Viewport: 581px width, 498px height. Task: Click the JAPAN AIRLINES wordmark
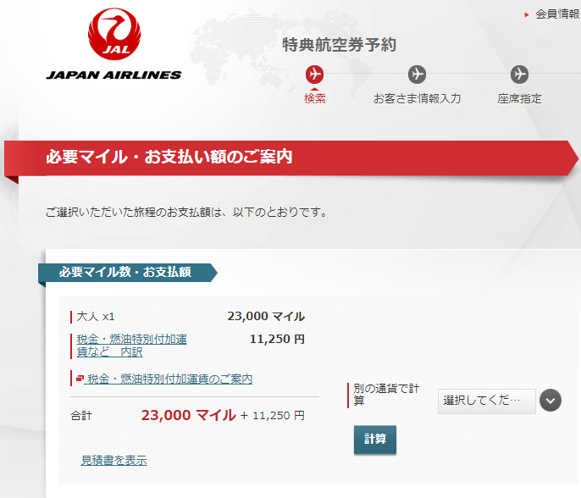[113, 75]
